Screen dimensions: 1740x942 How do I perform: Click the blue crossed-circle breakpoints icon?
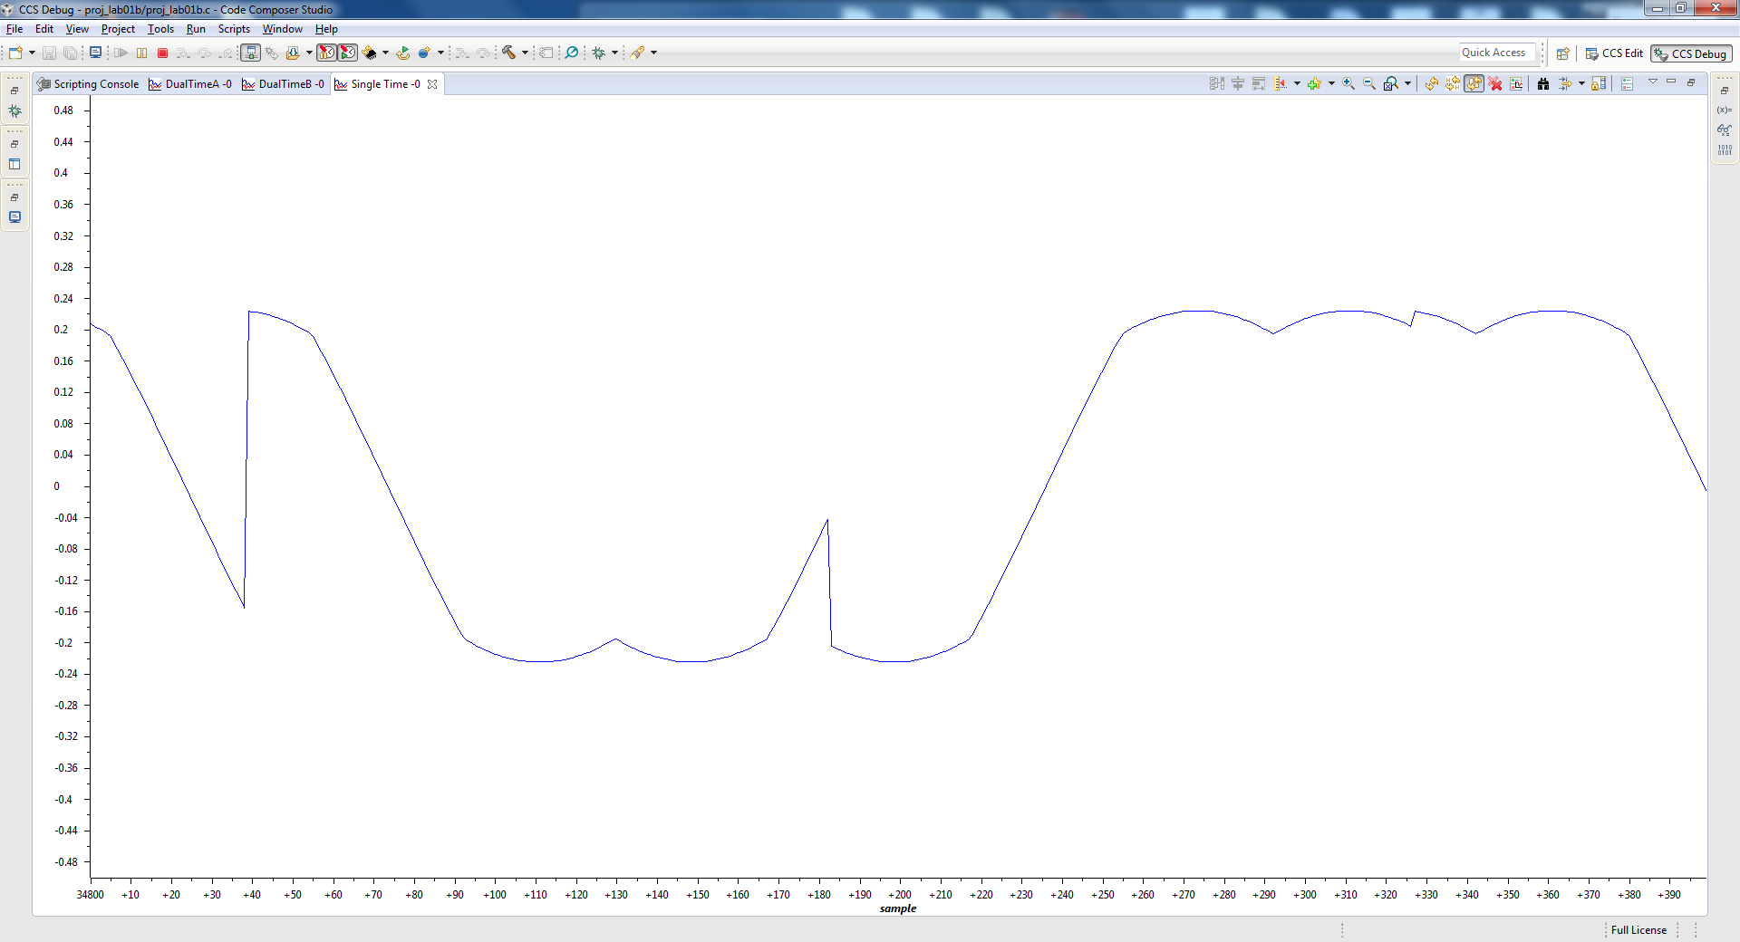572,53
